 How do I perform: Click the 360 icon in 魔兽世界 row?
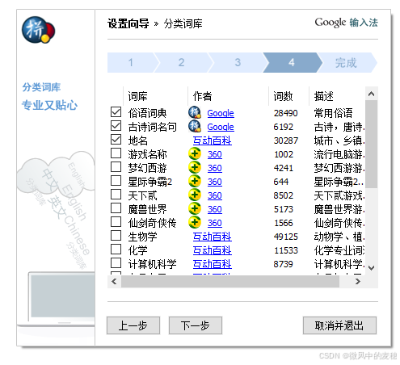[x=195, y=208]
